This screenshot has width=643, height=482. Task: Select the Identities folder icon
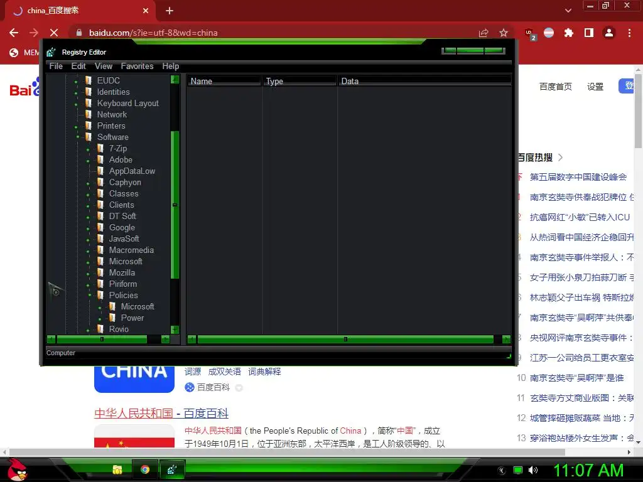pyautogui.click(x=88, y=92)
